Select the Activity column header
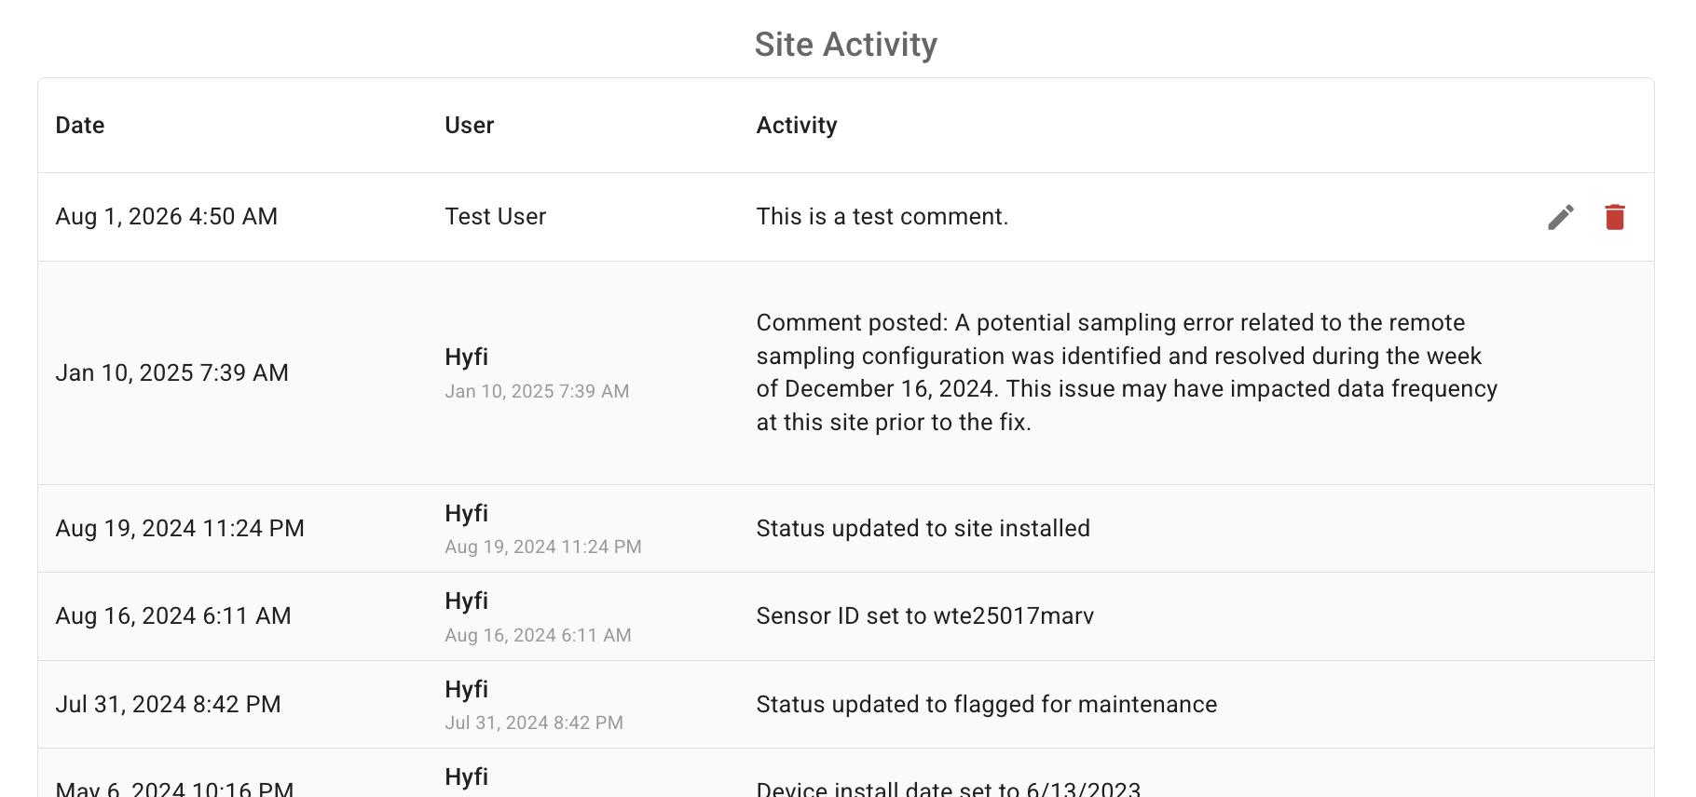 [797, 126]
